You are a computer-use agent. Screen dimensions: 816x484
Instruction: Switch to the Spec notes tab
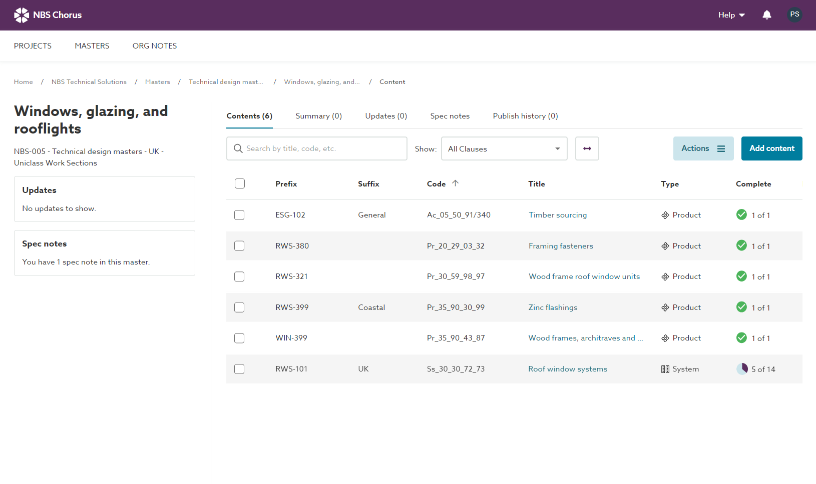pyautogui.click(x=450, y=116)
